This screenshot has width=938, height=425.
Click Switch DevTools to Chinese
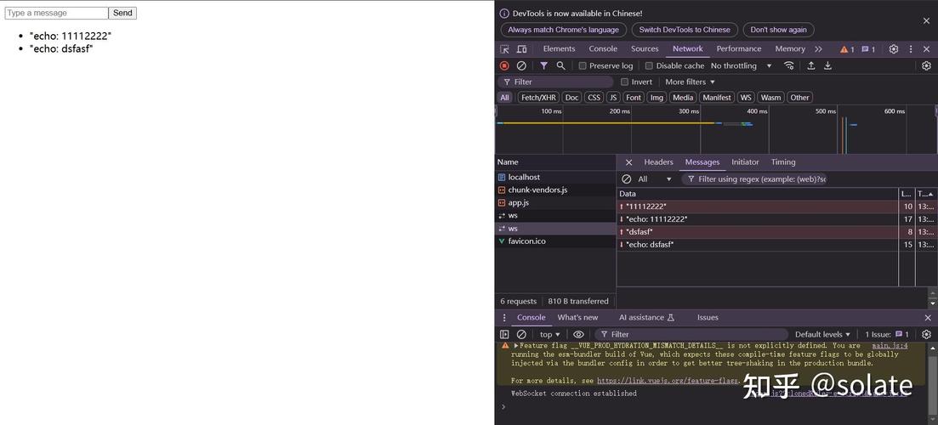click(685, 30)
